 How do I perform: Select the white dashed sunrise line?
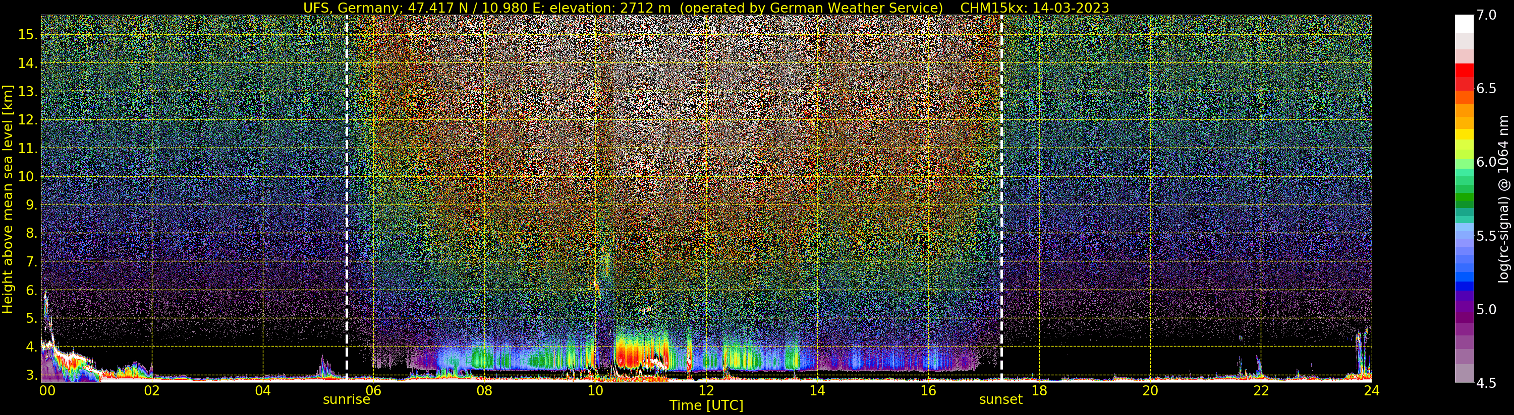pos(347,197)
